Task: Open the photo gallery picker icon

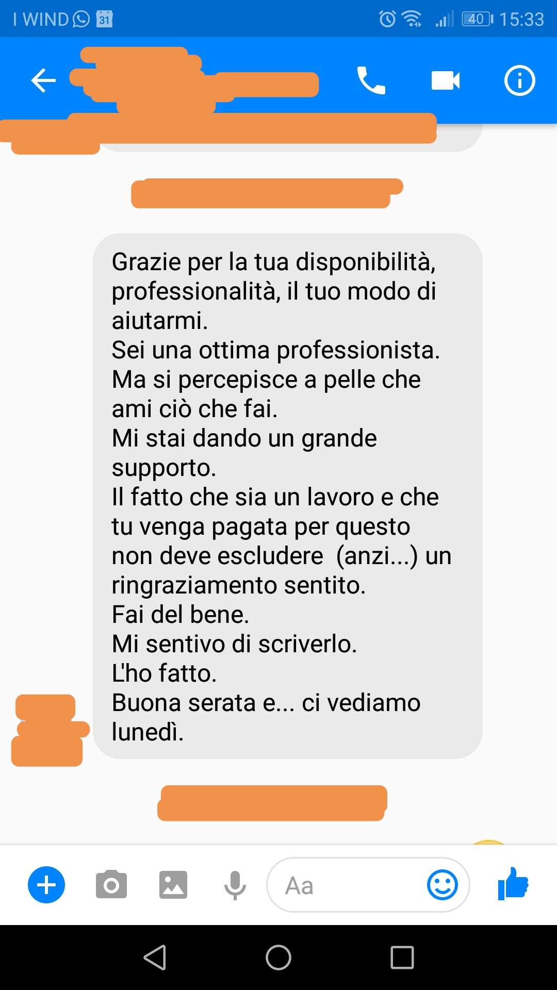Action: pos(173,885)
